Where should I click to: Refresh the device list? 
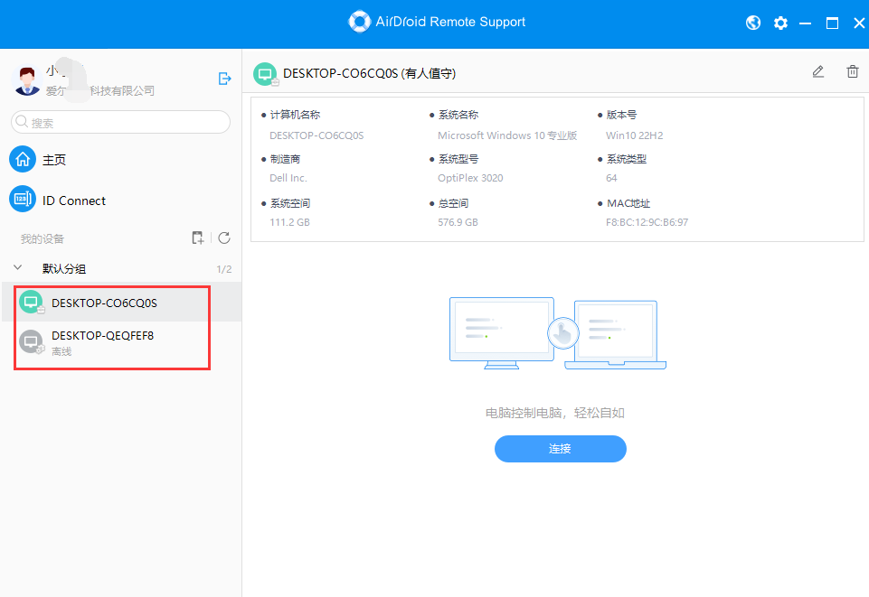(224, 238)
